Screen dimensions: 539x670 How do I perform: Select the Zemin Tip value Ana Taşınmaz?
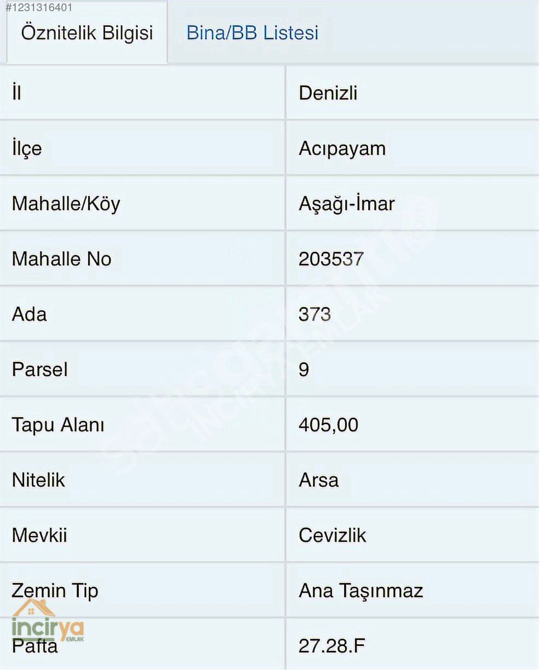[361, 591]
